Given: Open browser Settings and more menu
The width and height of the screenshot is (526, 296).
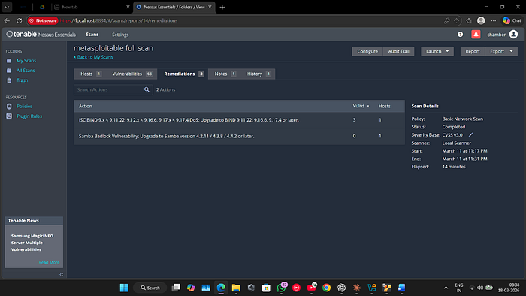Looking at the screenshot, I should pos(493,20).
